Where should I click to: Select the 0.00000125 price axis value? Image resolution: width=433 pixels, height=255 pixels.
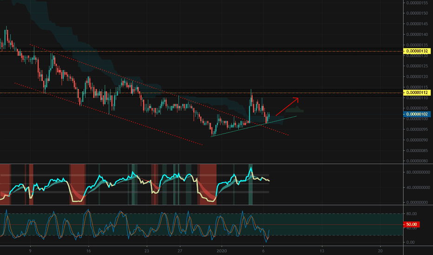click(417, 66)
